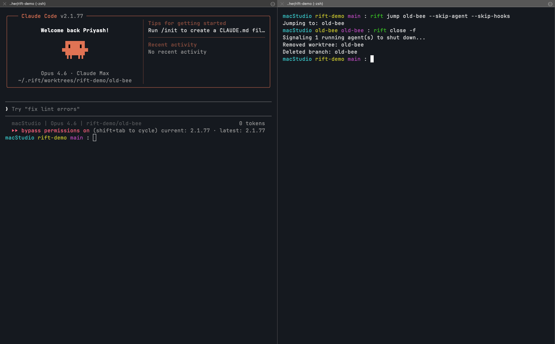
Task: Click the Deleted branch: old-bee line
Action: [x=320, y=52]
